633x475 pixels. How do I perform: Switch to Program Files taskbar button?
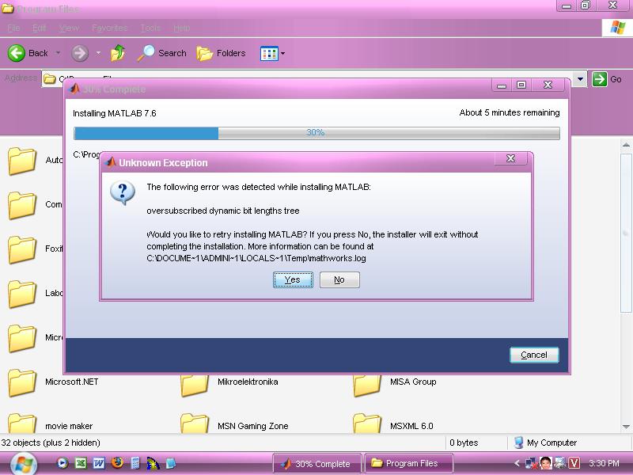click(x=409, y=463)
